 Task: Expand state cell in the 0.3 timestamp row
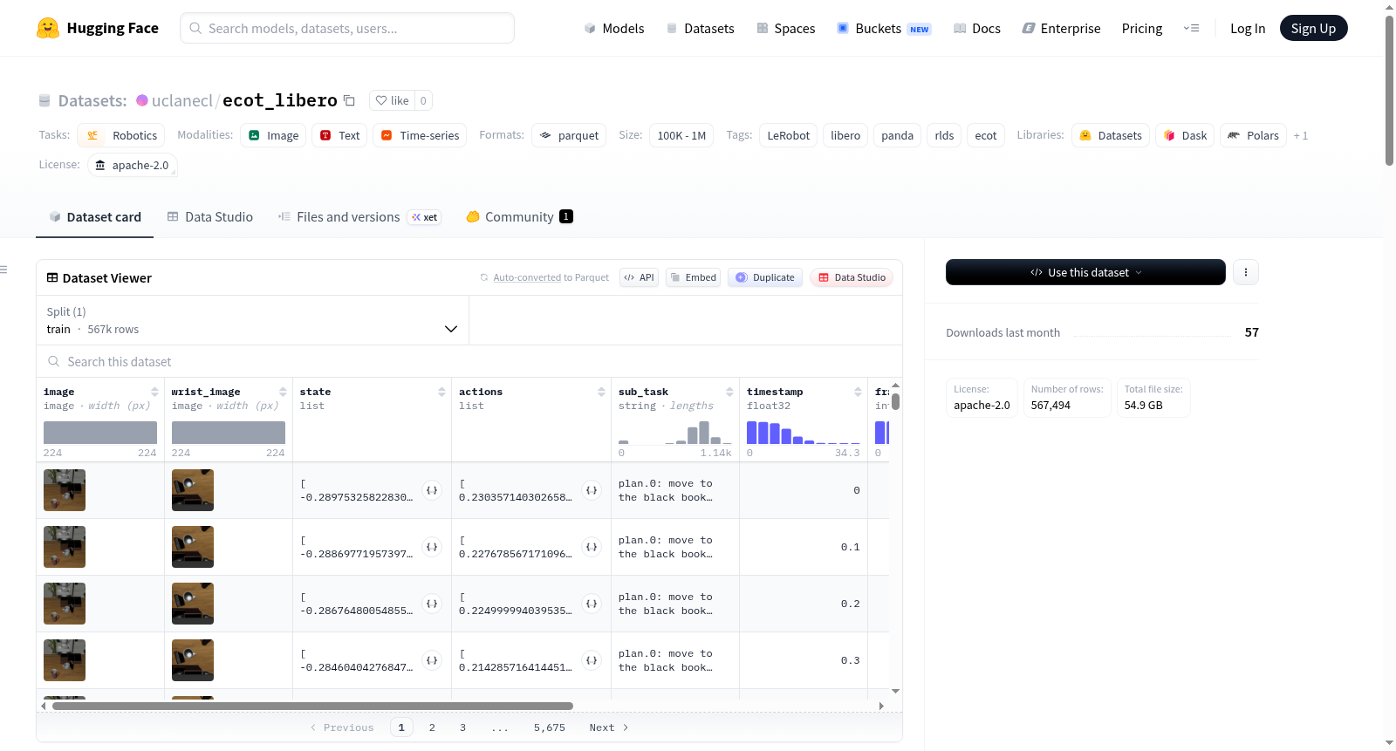coord(432,660)
